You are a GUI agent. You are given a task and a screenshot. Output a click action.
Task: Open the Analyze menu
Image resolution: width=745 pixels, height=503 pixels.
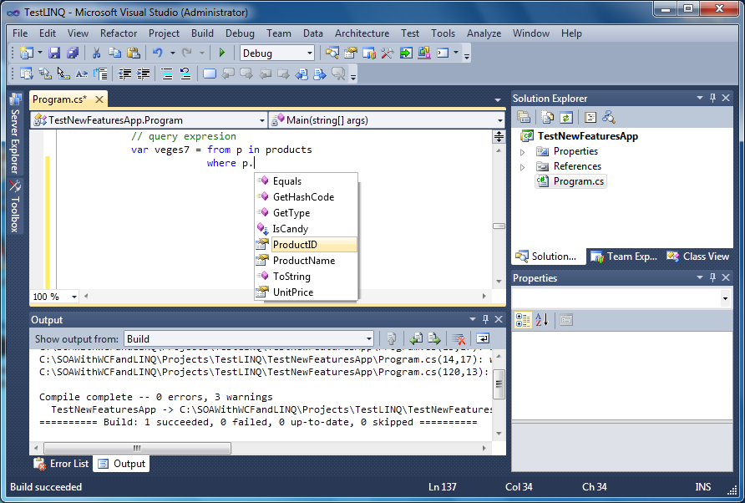(x=484, y=33)
